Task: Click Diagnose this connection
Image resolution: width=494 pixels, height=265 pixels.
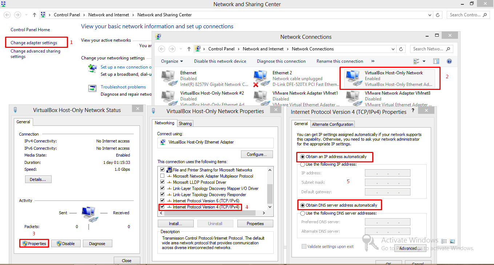Action: click(x=281, y=61)
